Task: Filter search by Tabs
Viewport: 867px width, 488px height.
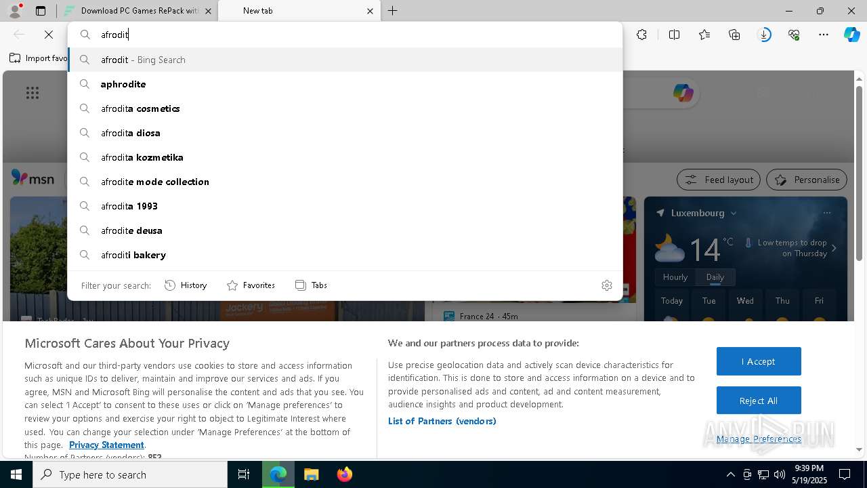Action: point(311,285)
